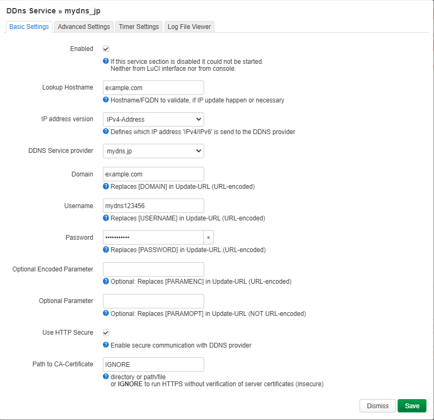Click into the Path to CA-Certificate field
The width and height of the screenshot is (434, 420).
coord(153,364)
